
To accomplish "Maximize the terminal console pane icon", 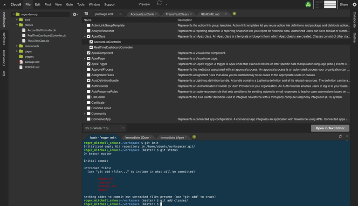I will pyautogui.click(x=340, y=137).
